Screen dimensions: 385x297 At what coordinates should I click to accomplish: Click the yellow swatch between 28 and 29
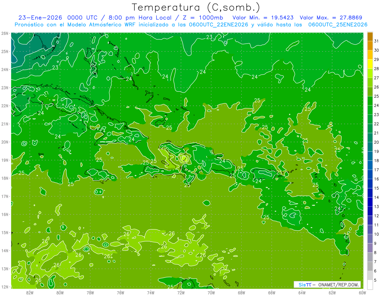pyautogui.click(x=370, y=64)
